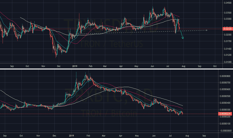Click Jul on the TRXBTC time axis

click(x=170, y=135)
